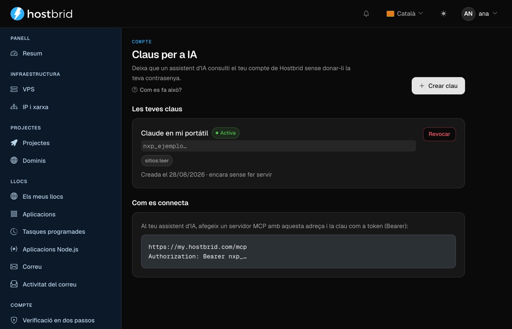This screenshot has height=329, width=512.
Task: Click the Activa status badge
Action: [x=226, y=133]
